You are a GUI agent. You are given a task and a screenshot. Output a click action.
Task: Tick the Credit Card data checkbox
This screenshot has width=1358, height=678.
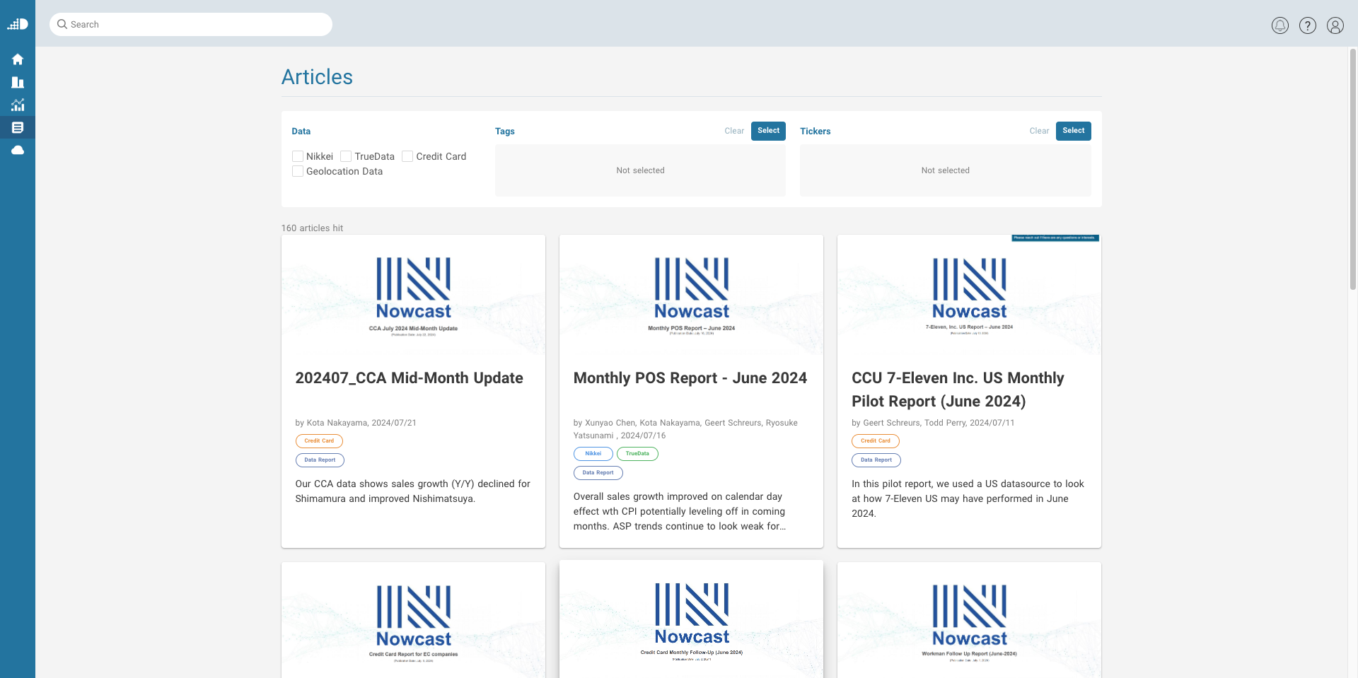tap(407, 156)
